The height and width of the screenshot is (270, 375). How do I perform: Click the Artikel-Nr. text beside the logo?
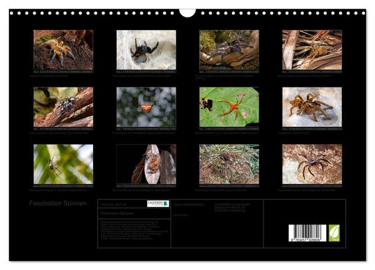(x=114, y=205)
